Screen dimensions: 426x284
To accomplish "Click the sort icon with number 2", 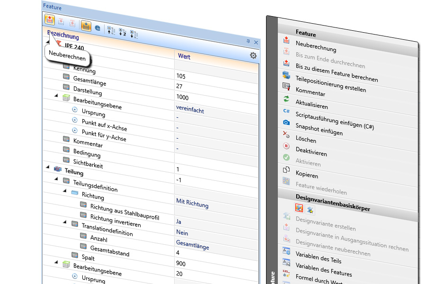I will pyautogui.click(x=123, y=32).
